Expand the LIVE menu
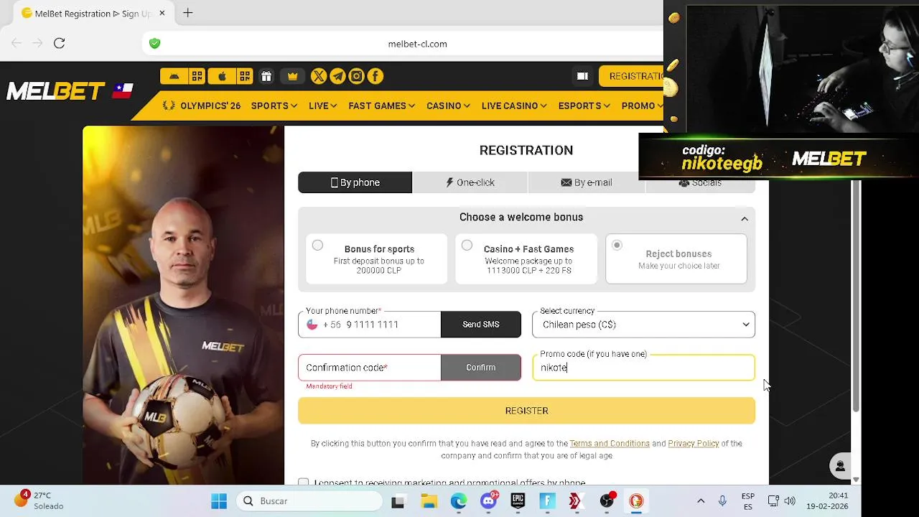Screen dimensions: 919x517 click(x=322, y=106)
